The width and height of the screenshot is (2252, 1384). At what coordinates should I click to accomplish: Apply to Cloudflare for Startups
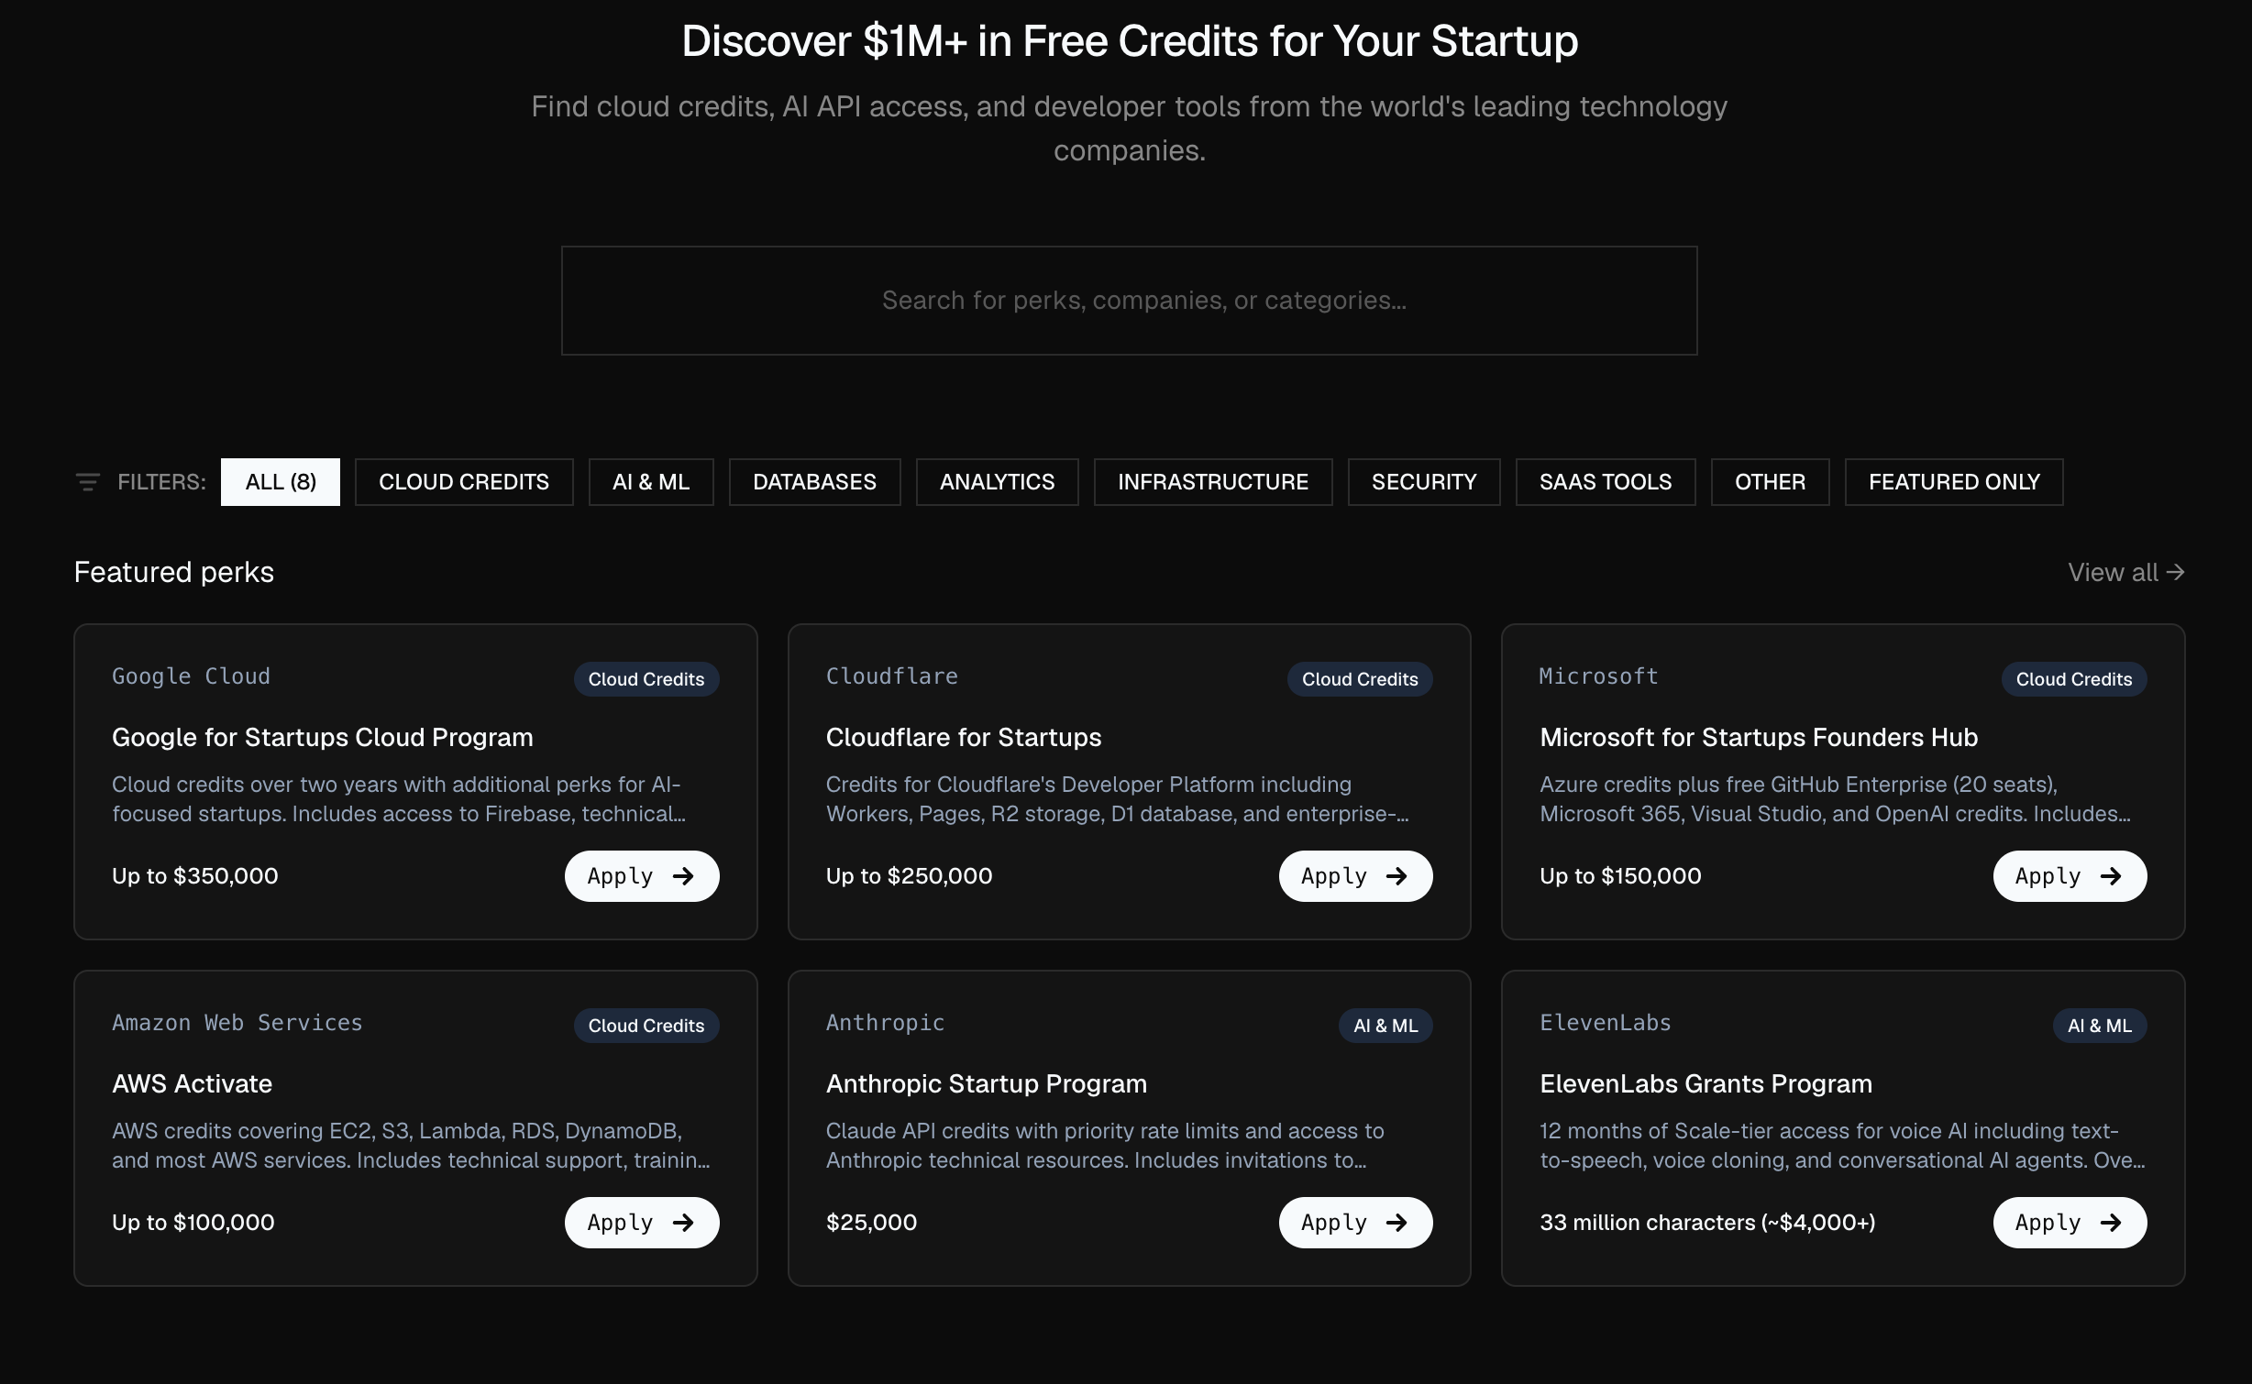click(1355, 876)
